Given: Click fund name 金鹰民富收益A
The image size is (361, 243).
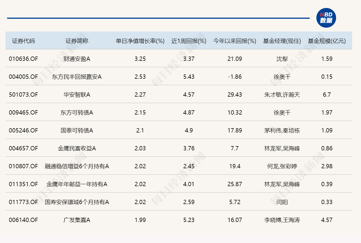Looking at the screenshot, I should pyautogui.click(x=77, y=148).
